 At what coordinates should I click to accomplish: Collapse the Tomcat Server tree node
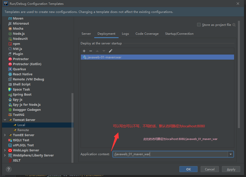pos(5,120)
